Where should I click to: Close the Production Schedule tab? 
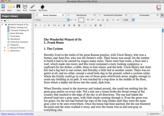tap(126, 15)
